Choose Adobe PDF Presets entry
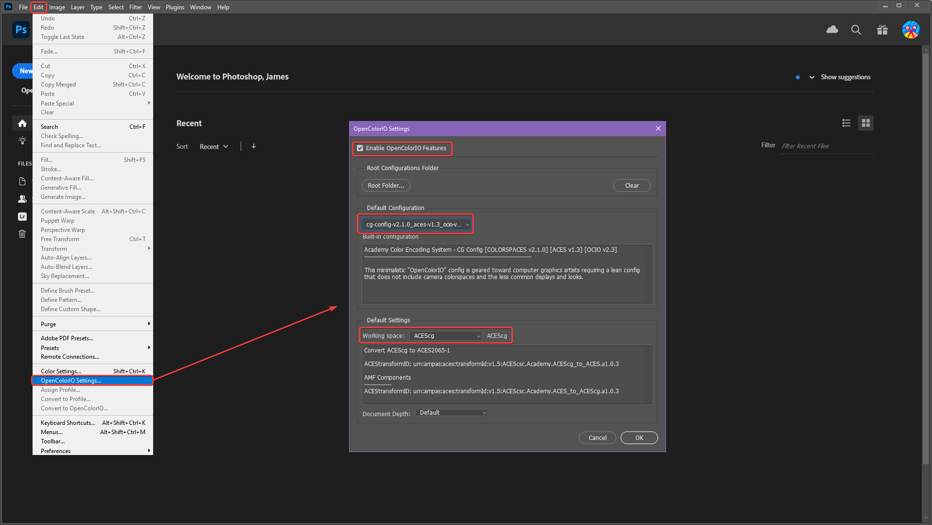Image resolution: width=932 pixels, height=525 pixels. 92,338
